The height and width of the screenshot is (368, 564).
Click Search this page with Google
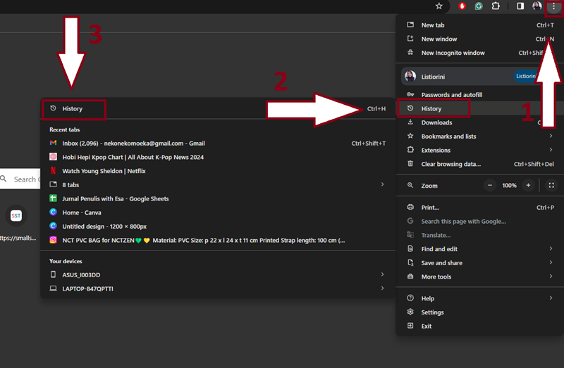click(x=480, y=222)
